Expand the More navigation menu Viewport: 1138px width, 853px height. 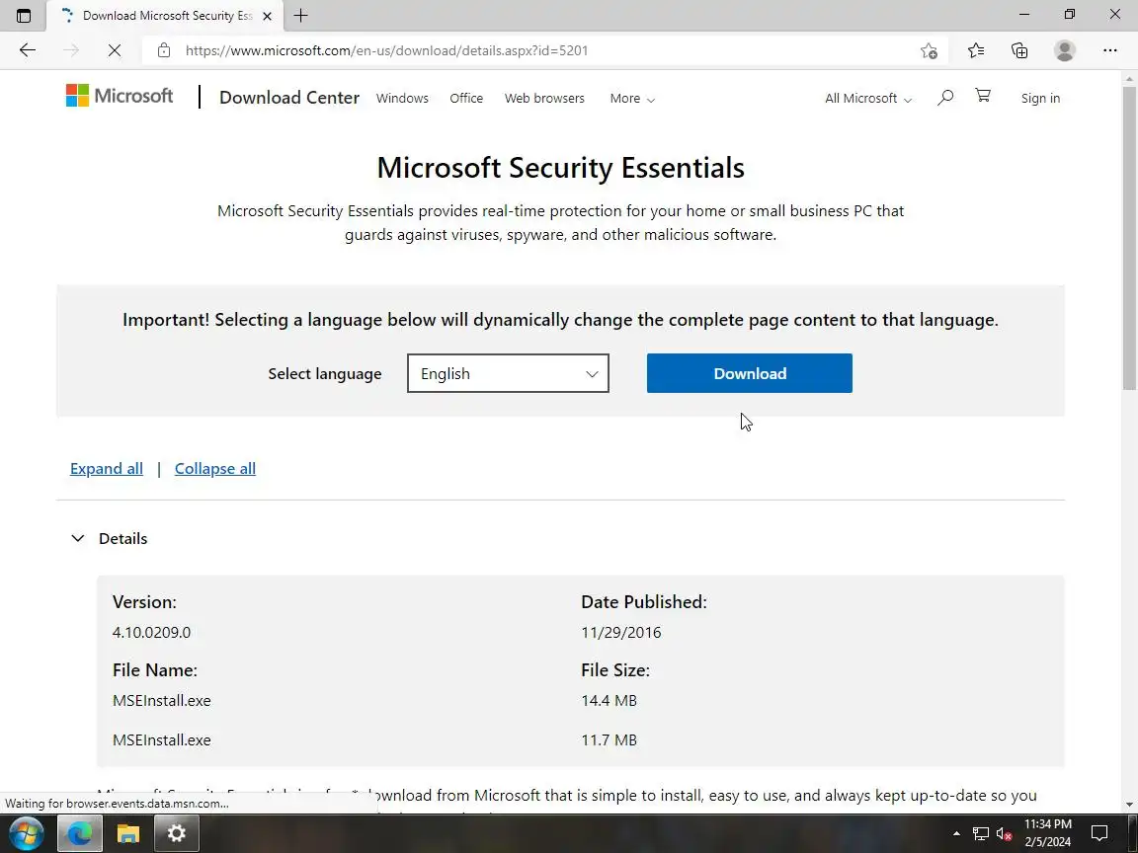click(x=632, y=99)
